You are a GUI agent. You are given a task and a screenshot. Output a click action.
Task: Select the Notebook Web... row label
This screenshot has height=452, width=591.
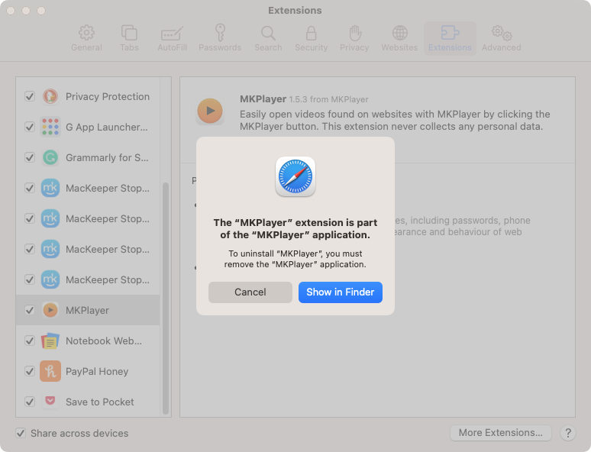pos(104,341)
